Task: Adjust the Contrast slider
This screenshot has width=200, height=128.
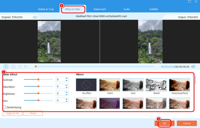Action: pos(38,80)
